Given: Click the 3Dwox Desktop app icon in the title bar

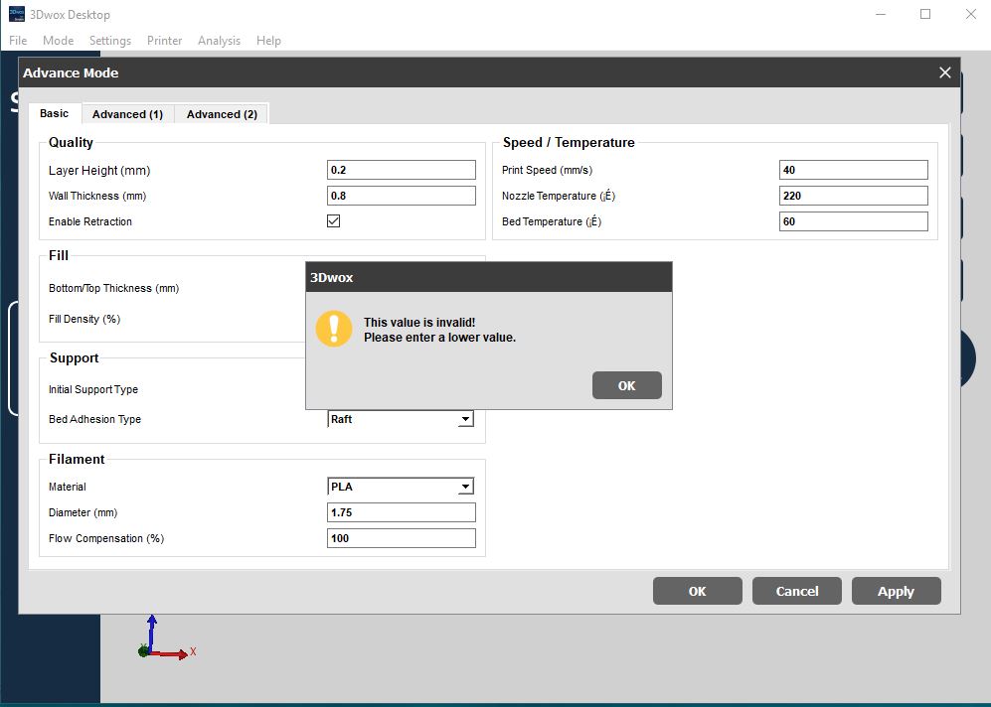Looking at the screenshot, I should [17, 14].
